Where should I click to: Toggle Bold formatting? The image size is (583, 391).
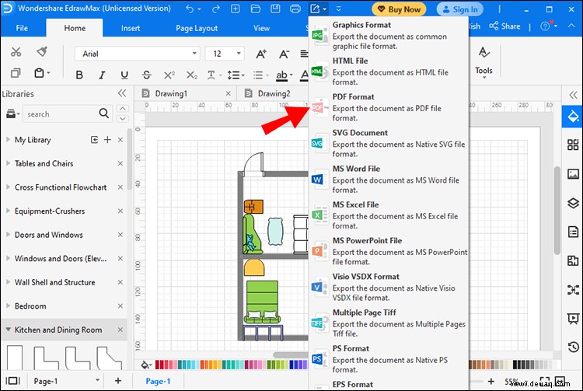79,75
